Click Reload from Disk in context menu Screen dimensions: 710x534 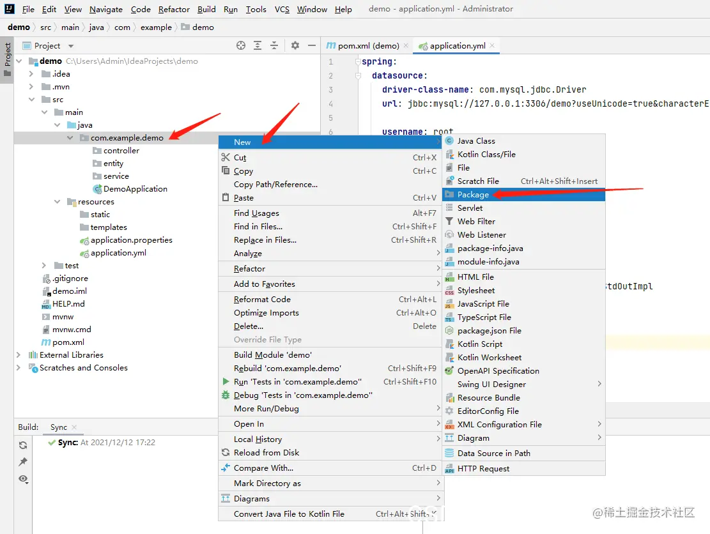[329, 452]
